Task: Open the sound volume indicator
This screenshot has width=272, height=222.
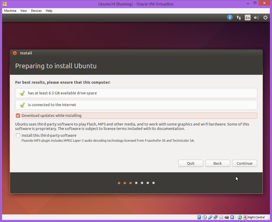Action: point(256,18)
